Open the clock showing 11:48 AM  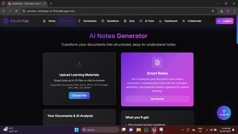(x=225, y=130)
